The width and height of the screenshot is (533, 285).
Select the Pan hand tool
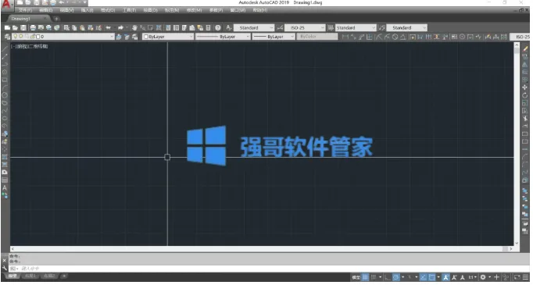[134, 28]
